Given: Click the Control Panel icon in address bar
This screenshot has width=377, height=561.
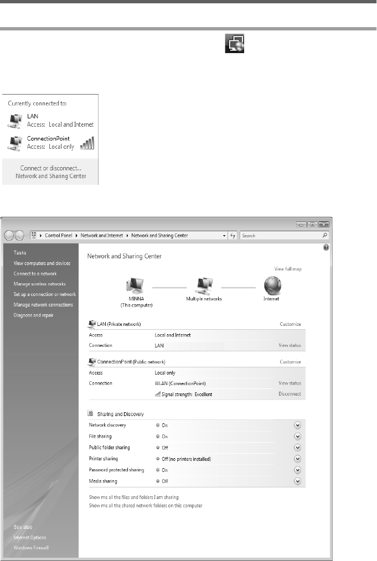Looking at the screenshot, I should [x=34, y=235].
